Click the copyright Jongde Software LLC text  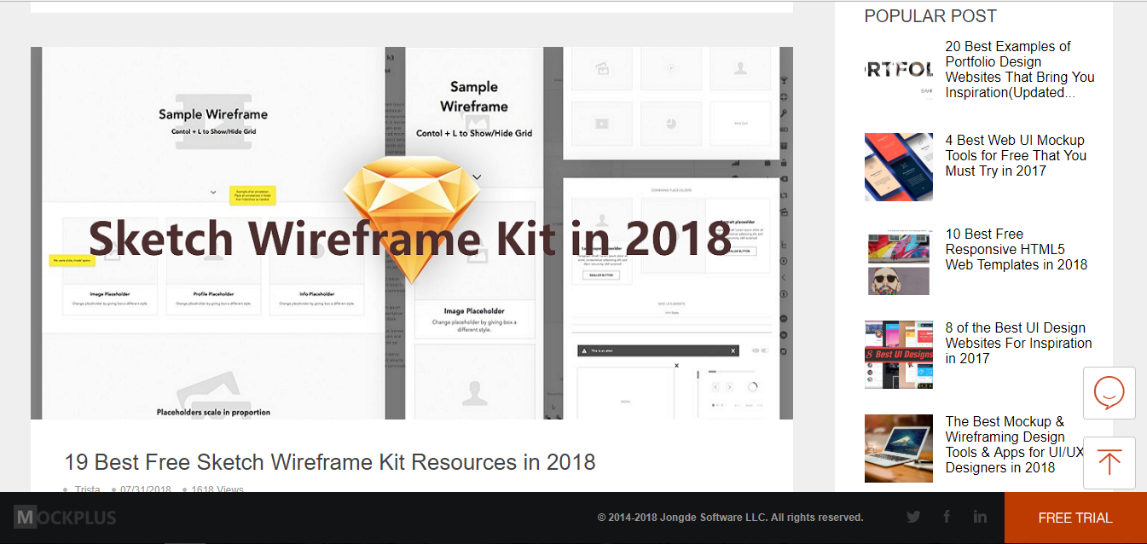coord(730,518)
